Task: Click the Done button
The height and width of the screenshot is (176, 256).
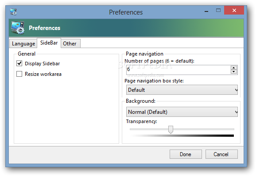Action: [x=186, y=154]
